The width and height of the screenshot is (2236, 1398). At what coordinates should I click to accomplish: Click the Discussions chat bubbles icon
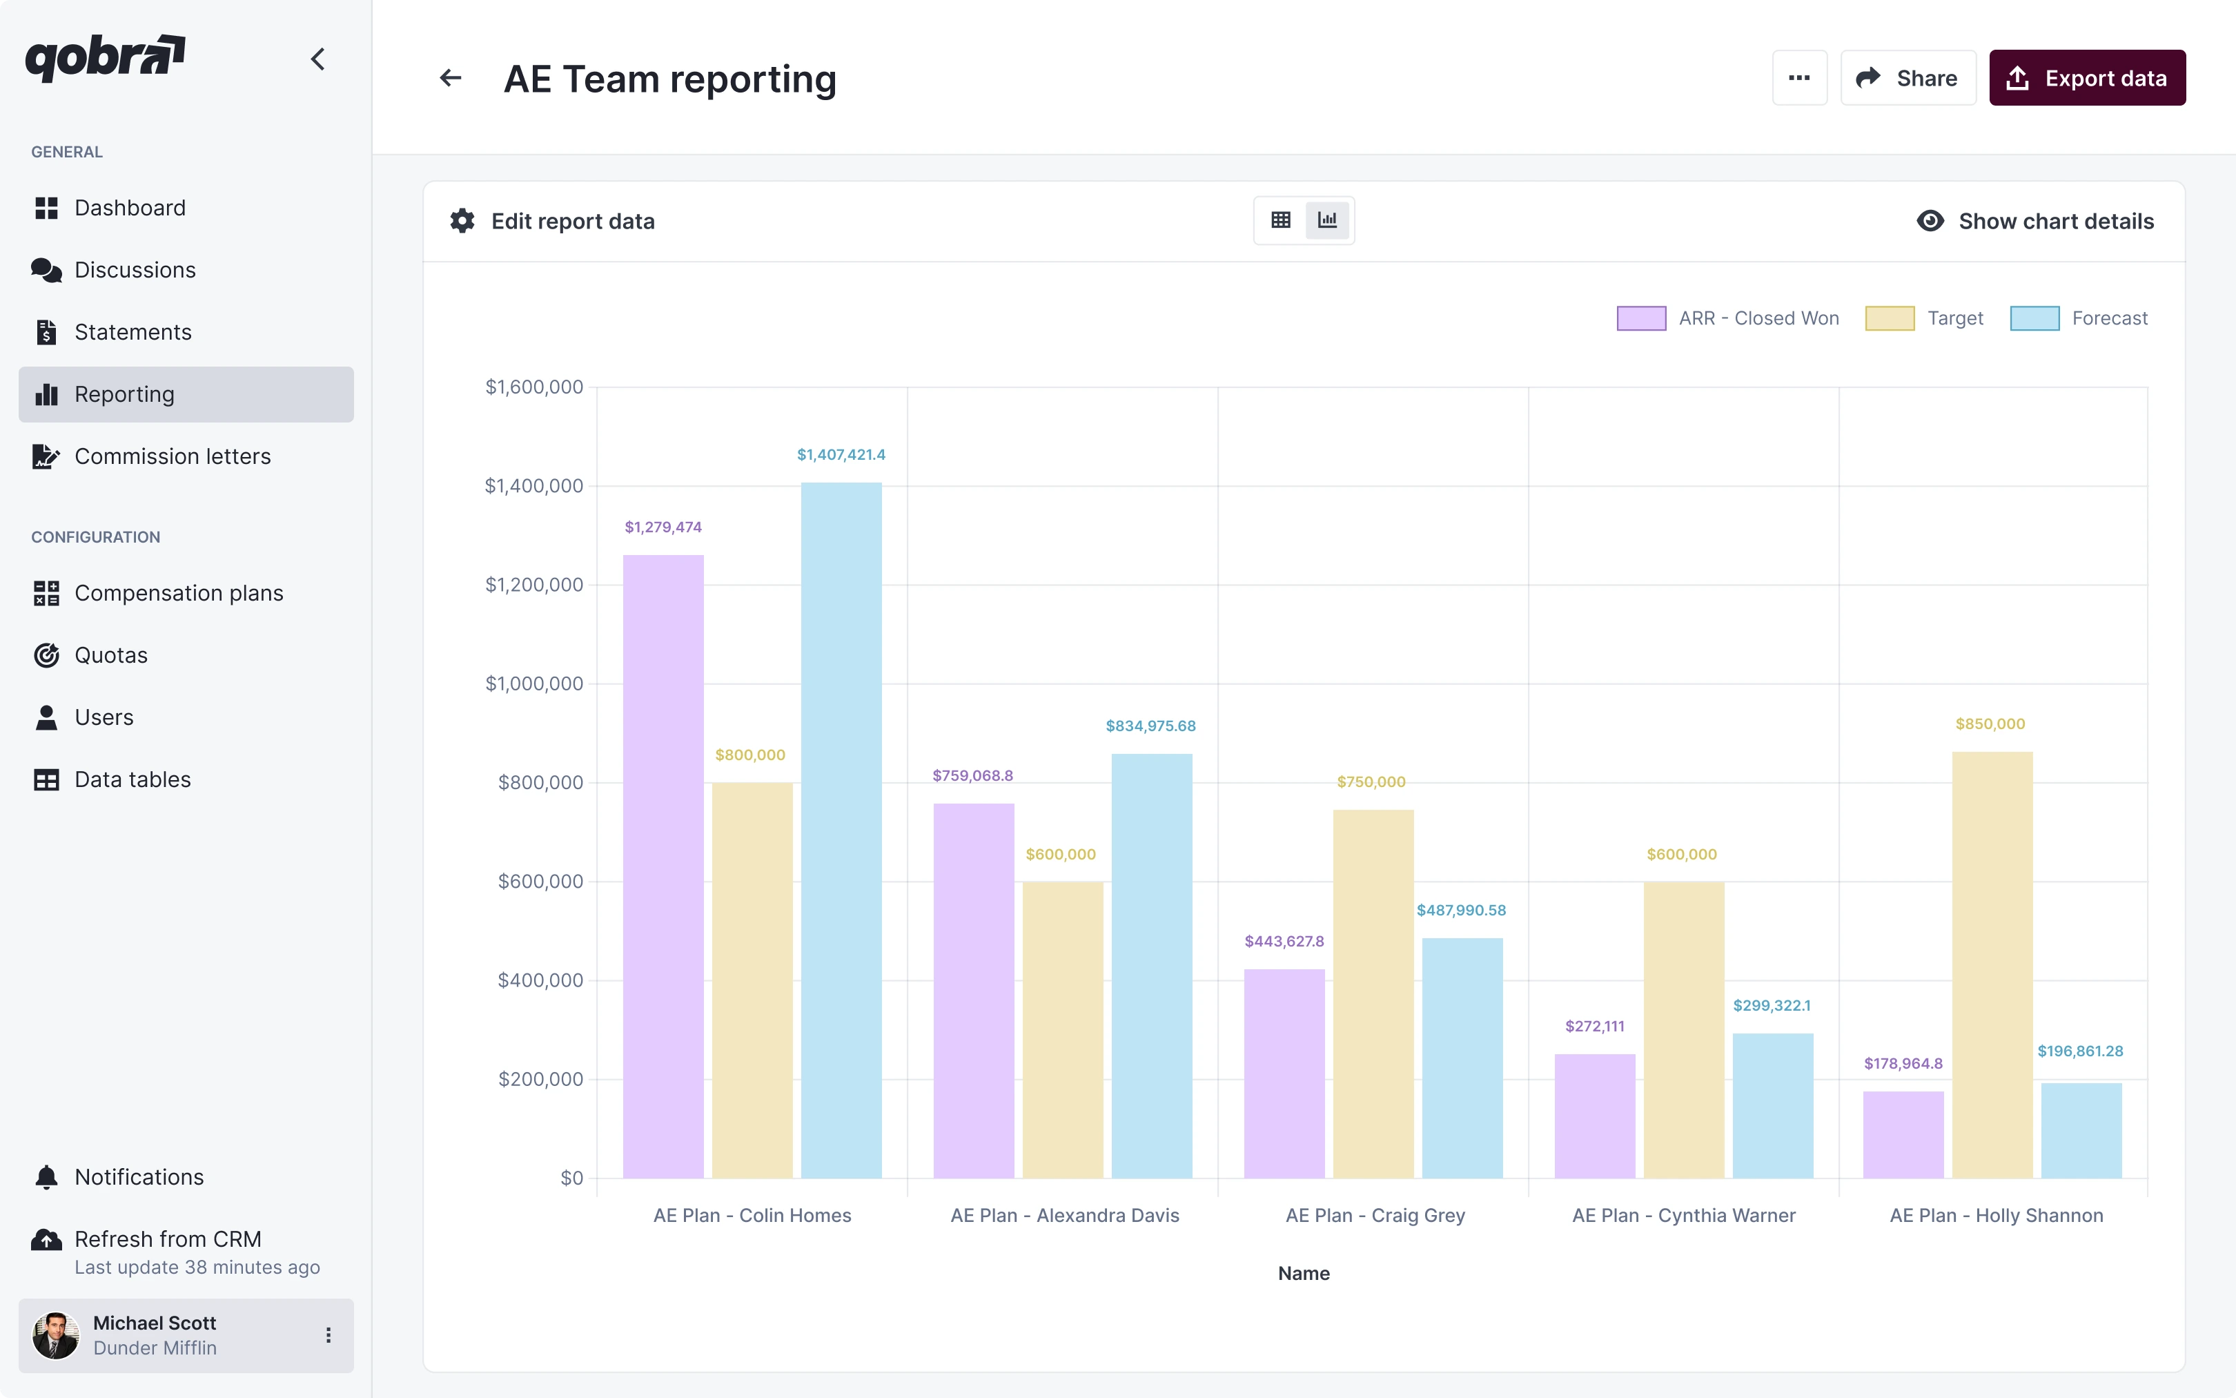46,270
